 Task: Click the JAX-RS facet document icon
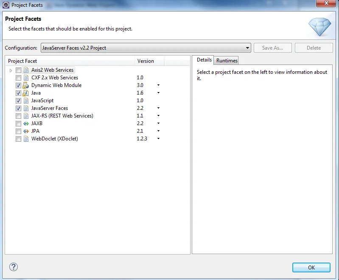tap(26, 116)
